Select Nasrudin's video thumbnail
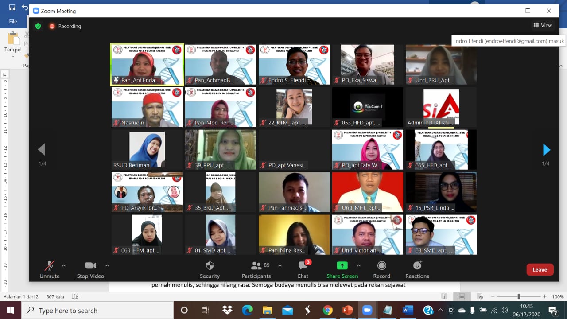Viewport: 567px width, 319px height. (x=147, y=107)
